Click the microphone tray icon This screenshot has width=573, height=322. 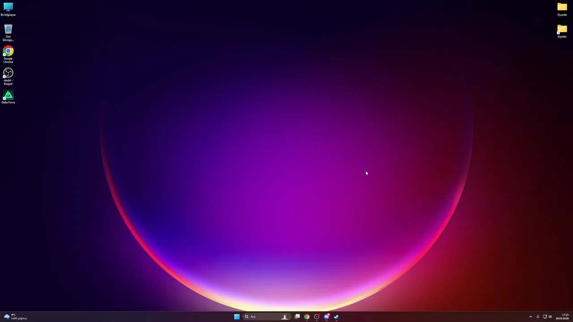(538, 317)
